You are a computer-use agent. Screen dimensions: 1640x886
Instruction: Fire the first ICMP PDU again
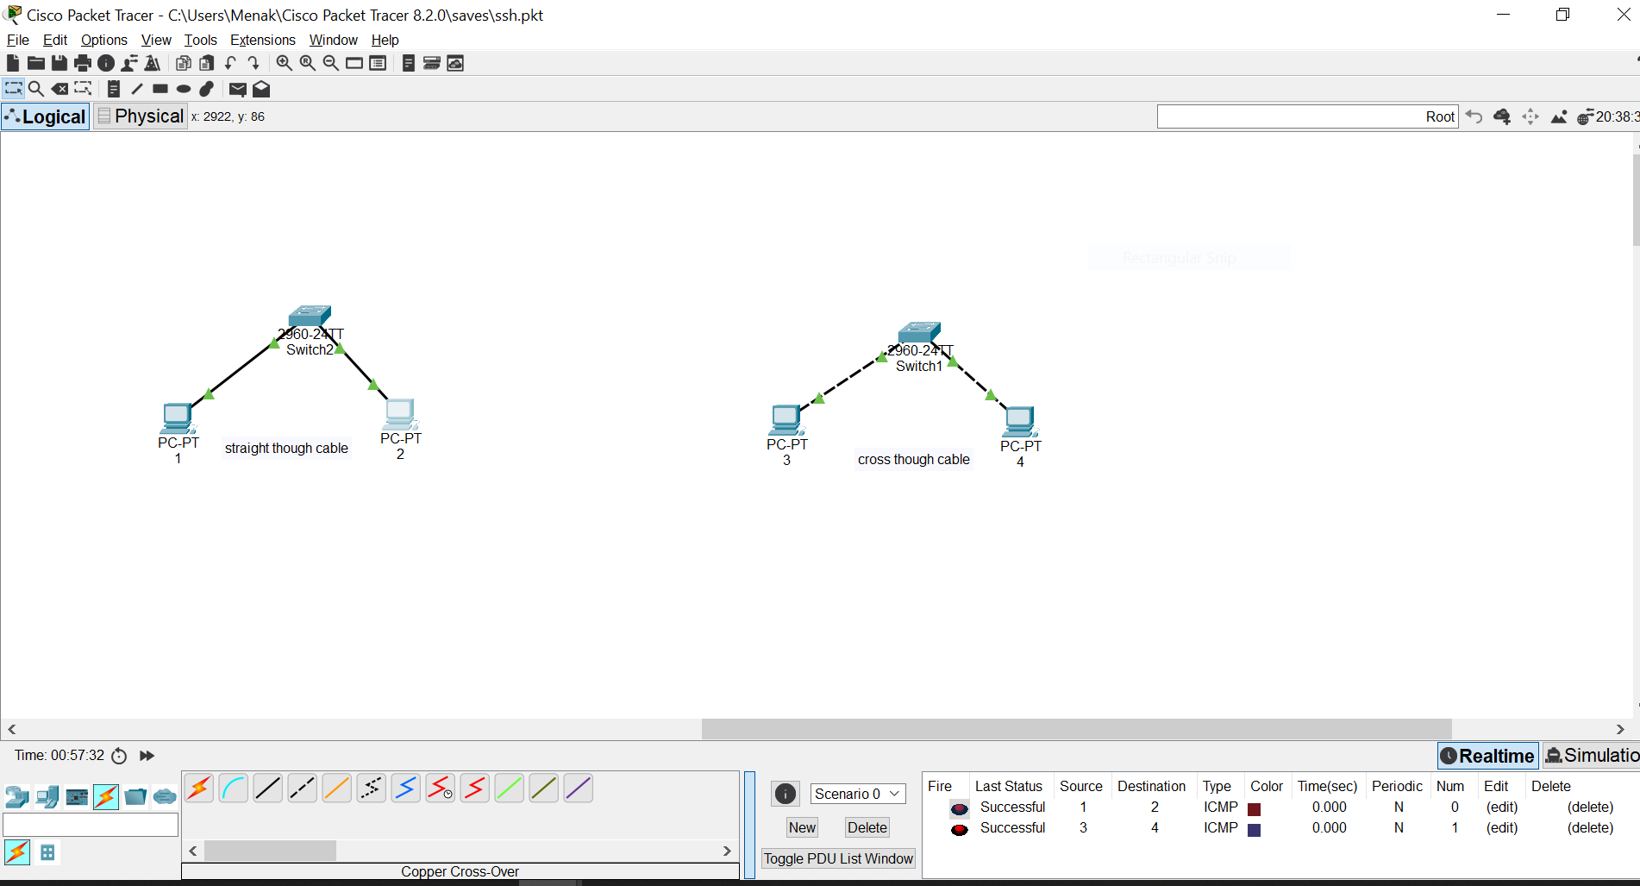[960, 807]
